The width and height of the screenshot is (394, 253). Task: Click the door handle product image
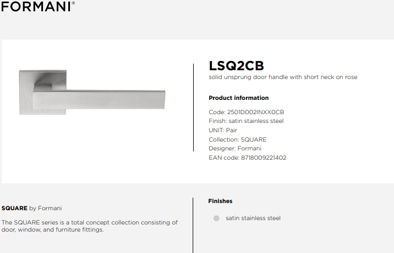coord(92,92)
